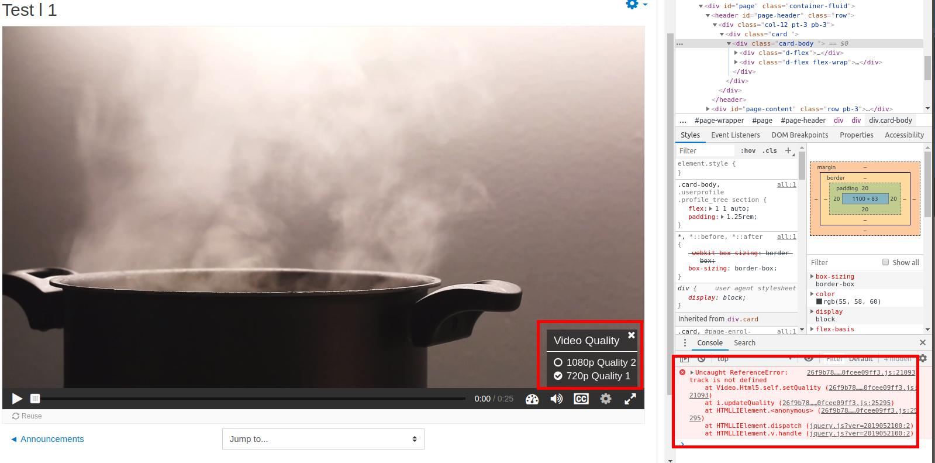Add a new style rule with plus icon
935x463 pixels.
pyautogui.click(x=788, y=151)
